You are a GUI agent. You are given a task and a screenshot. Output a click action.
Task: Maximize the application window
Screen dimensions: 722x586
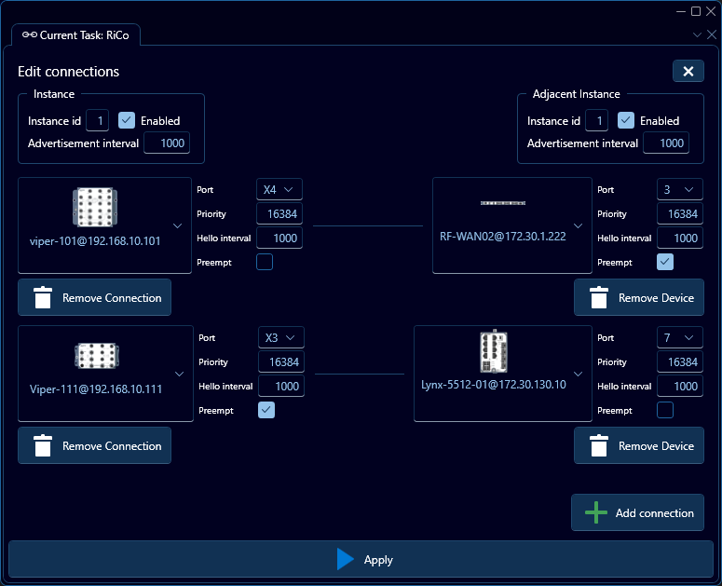pos(696,11)
